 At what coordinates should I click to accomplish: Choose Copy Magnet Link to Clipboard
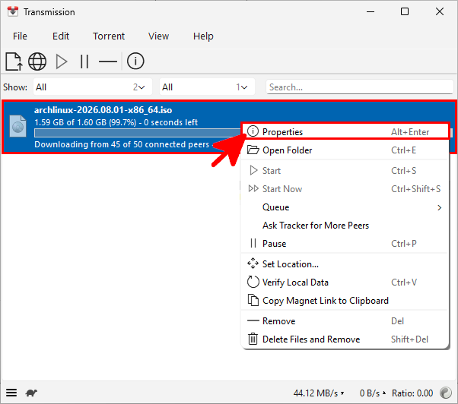pos(345,301)
